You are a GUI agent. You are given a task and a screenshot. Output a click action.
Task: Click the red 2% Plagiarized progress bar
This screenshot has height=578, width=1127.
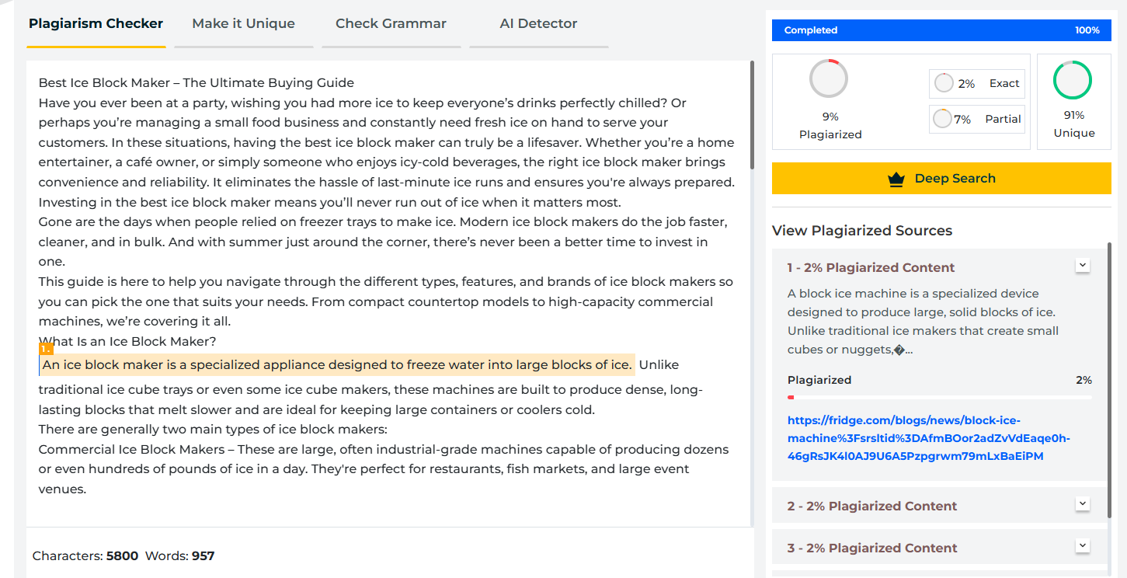click(x=940, y=397)
